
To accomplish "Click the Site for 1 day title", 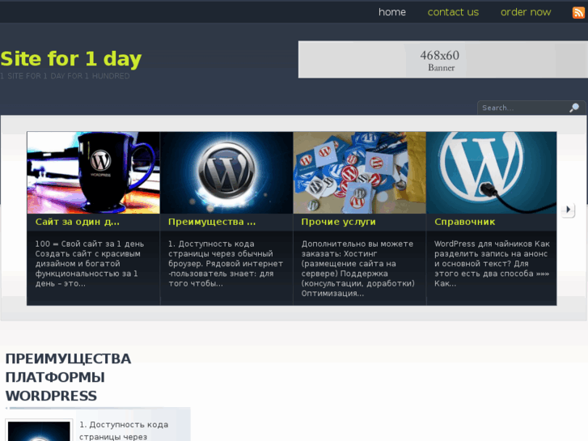I will click(x=71, y=59).
